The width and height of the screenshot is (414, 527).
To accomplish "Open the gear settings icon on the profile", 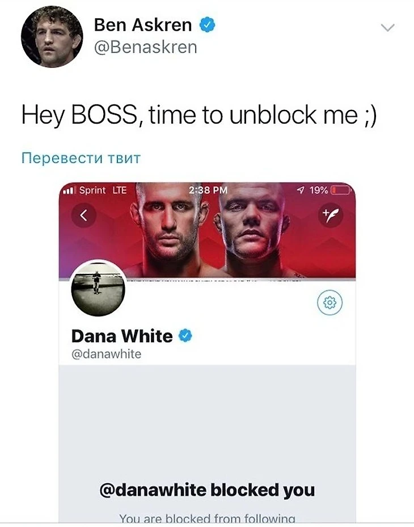I will tap(329, 303).
